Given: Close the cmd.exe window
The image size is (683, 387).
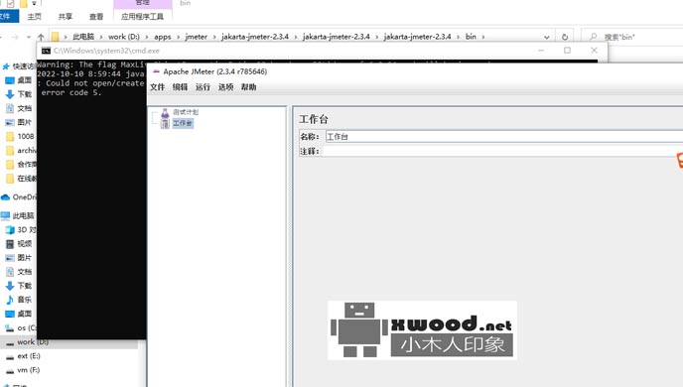Looking at the screenshot, I should pyautogui.click(x=594, y=51).
